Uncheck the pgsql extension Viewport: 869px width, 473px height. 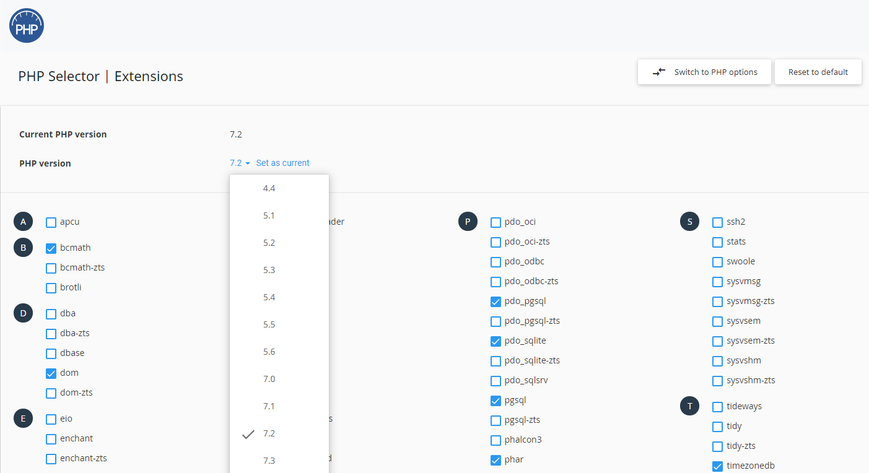point(496,401)
